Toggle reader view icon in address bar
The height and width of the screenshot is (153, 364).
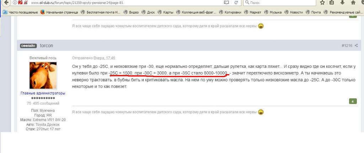tap(226, 2)
